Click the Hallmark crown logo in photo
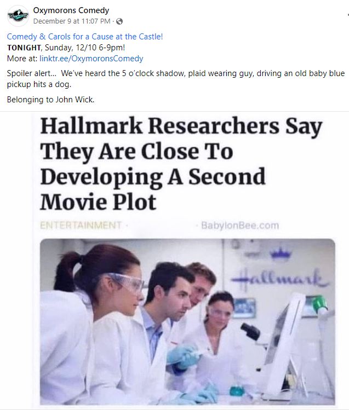This screenshot has height=410, width=349. click(281, 253)
